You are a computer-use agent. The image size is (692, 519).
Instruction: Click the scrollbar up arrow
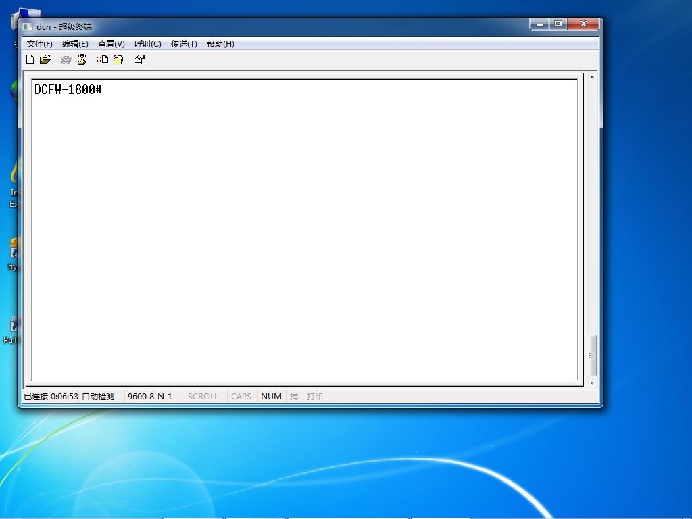click(592, 77)
